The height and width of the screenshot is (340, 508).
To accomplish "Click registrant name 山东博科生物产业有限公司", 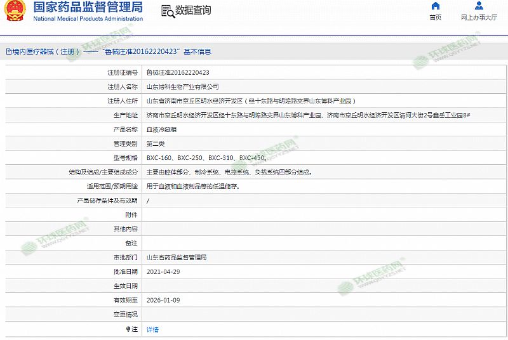I will coord(182,86).
